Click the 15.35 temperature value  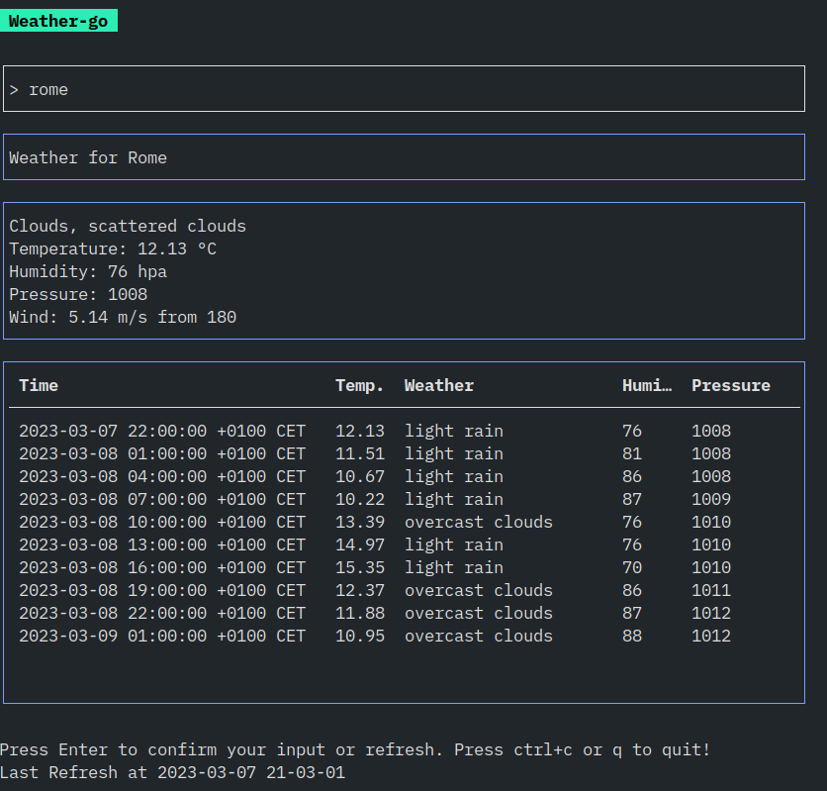pos(360,566)
